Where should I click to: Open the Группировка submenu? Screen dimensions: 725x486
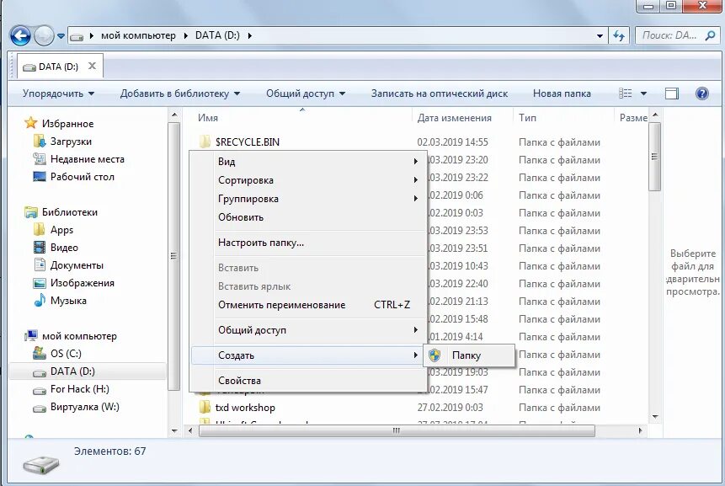[308, 199]
